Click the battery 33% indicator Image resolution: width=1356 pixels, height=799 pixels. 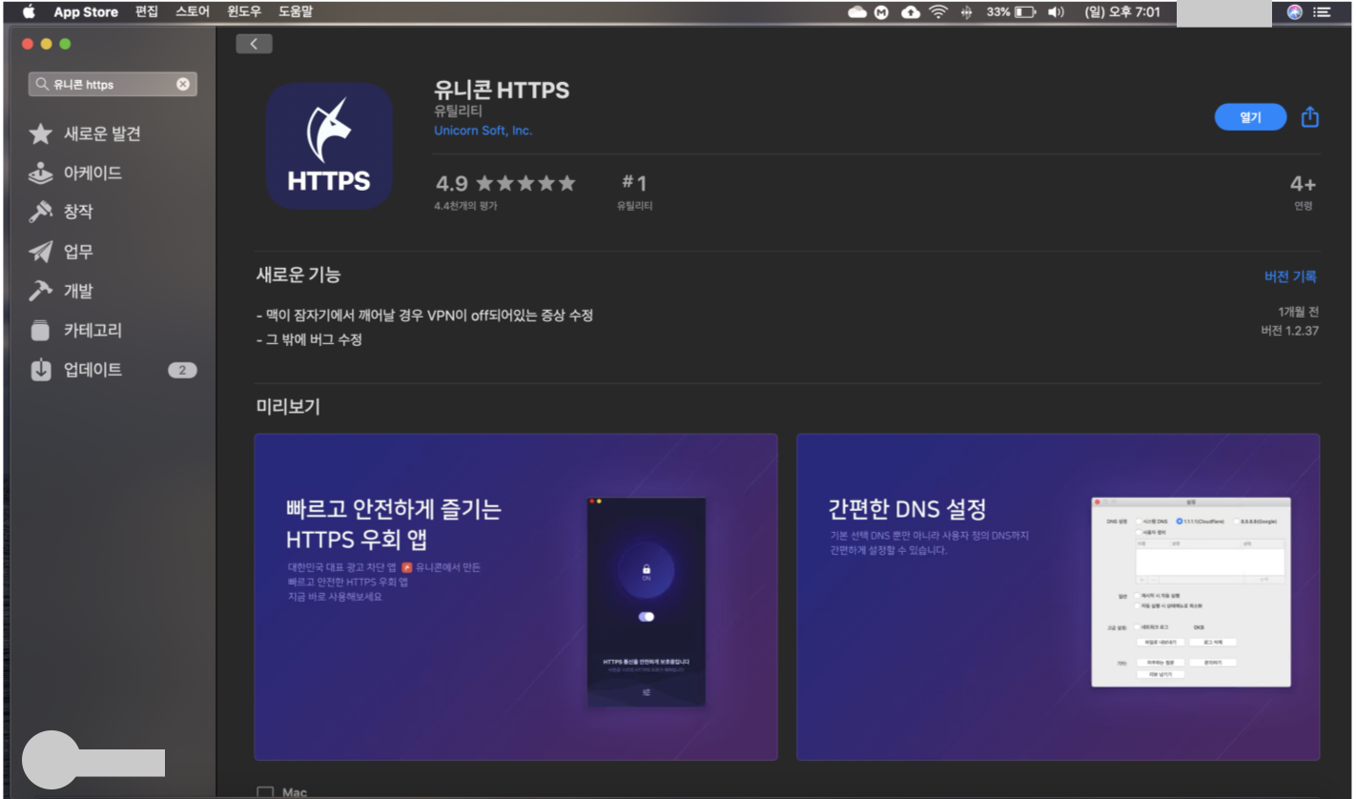coord(1012,12)
